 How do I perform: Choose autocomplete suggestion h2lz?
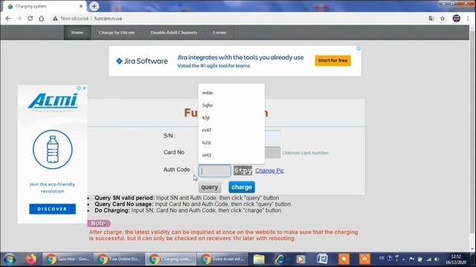pos(231,142)
